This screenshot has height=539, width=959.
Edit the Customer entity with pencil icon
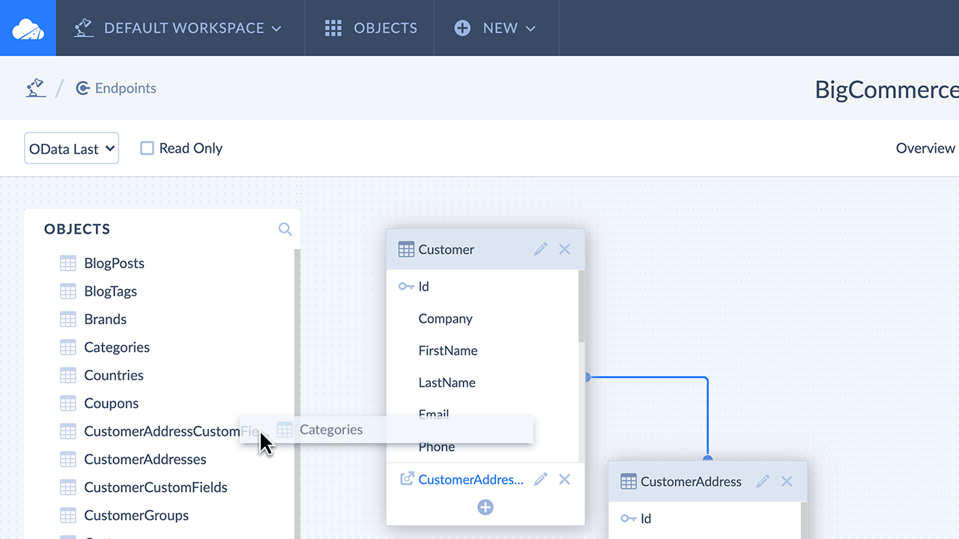(540, 249)
